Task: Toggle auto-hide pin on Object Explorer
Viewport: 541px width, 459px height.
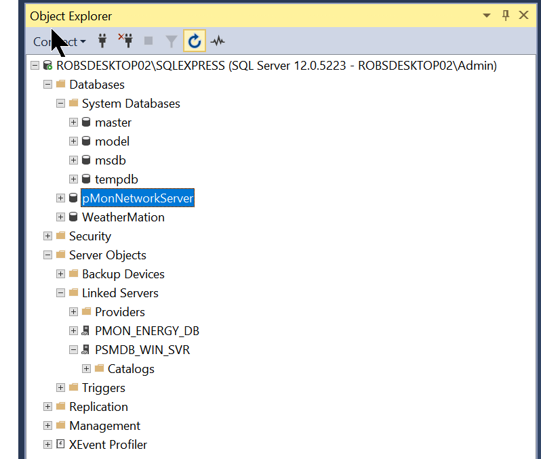Action: [x=505, y=16]
